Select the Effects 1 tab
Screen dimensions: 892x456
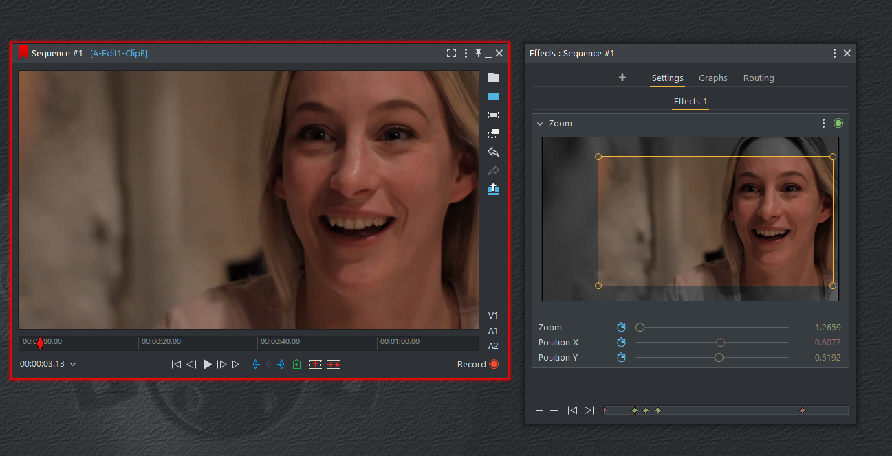tap(690, 102)
